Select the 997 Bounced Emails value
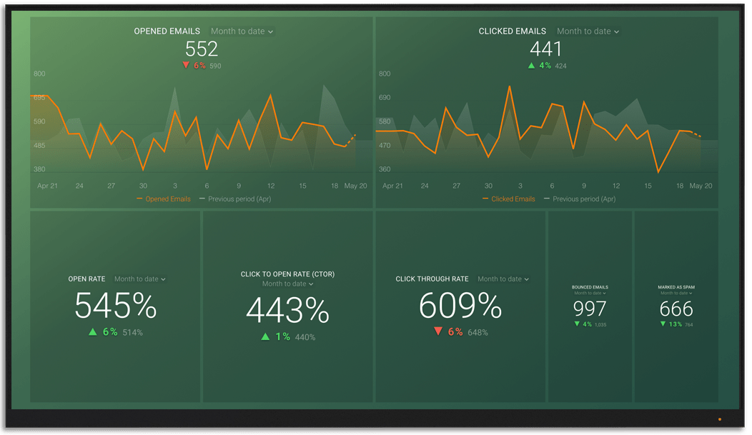752x435 pixels. 590,309
